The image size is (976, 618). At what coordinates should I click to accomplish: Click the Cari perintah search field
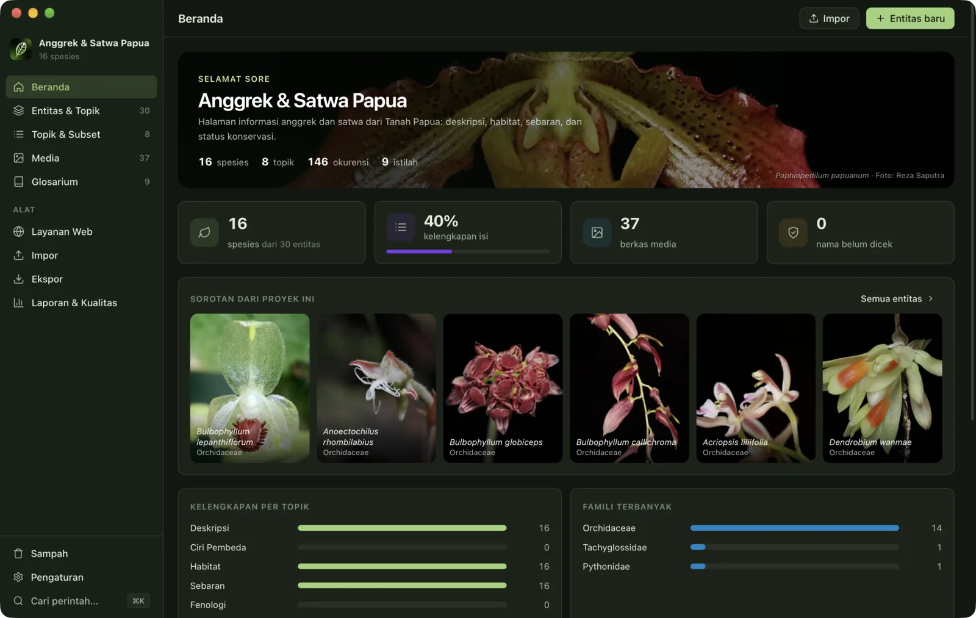pyautogui.click(x=81, y=601)
